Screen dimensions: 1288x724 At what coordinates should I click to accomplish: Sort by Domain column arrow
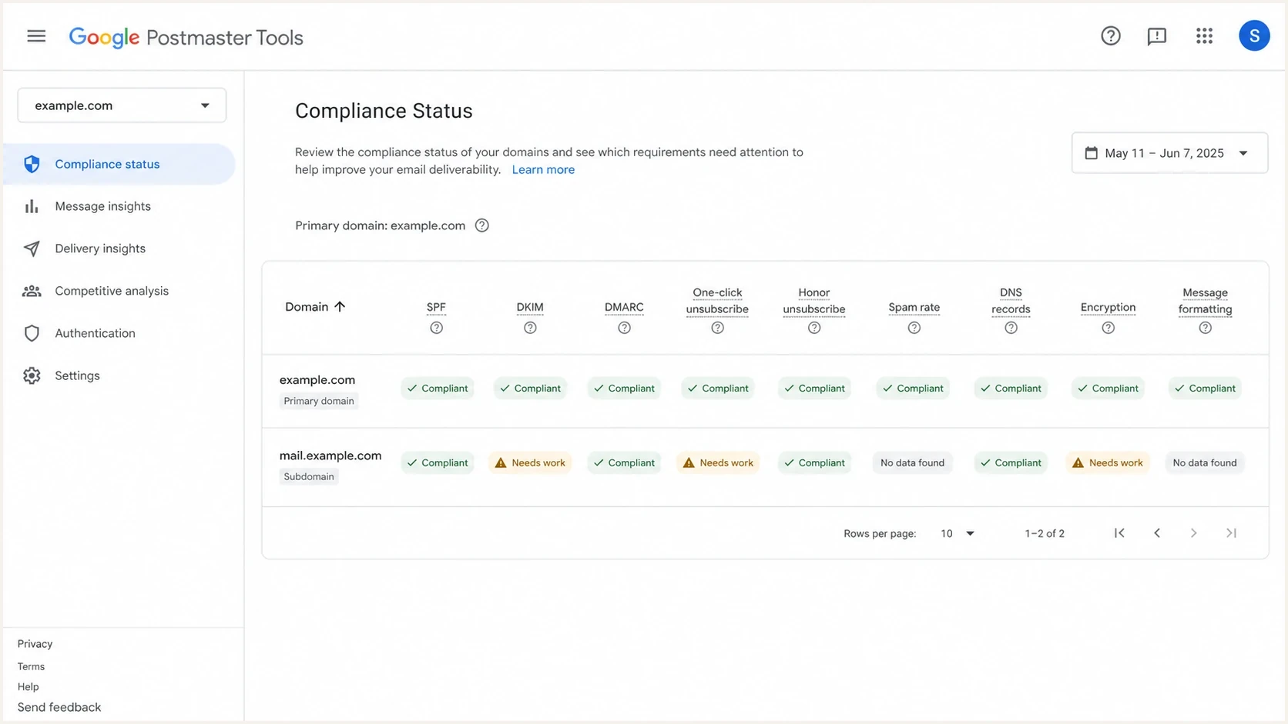pos(340,306)
